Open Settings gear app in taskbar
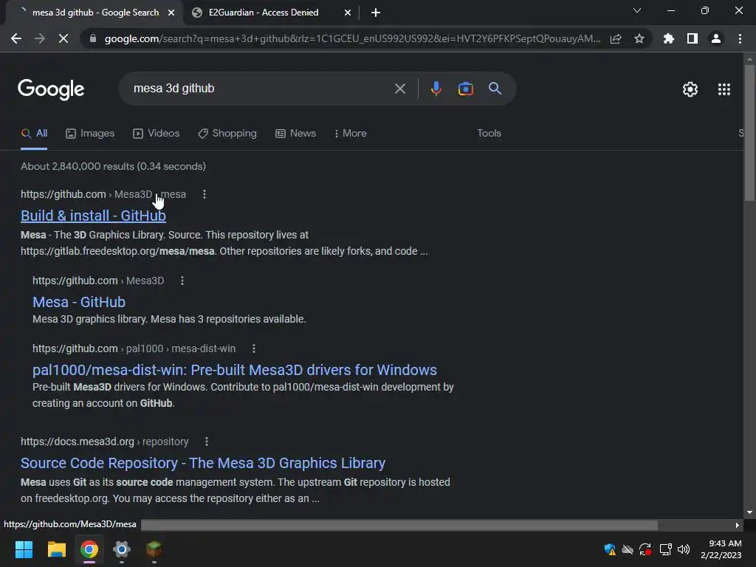This screenshot has width=756, height=567. pyautogui.click(x=122, y=549)
